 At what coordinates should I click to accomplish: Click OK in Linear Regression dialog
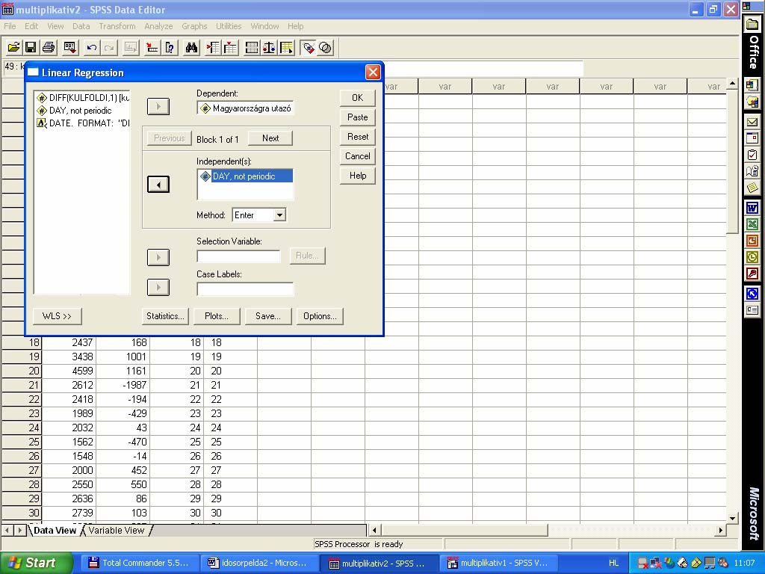point(358,98)
